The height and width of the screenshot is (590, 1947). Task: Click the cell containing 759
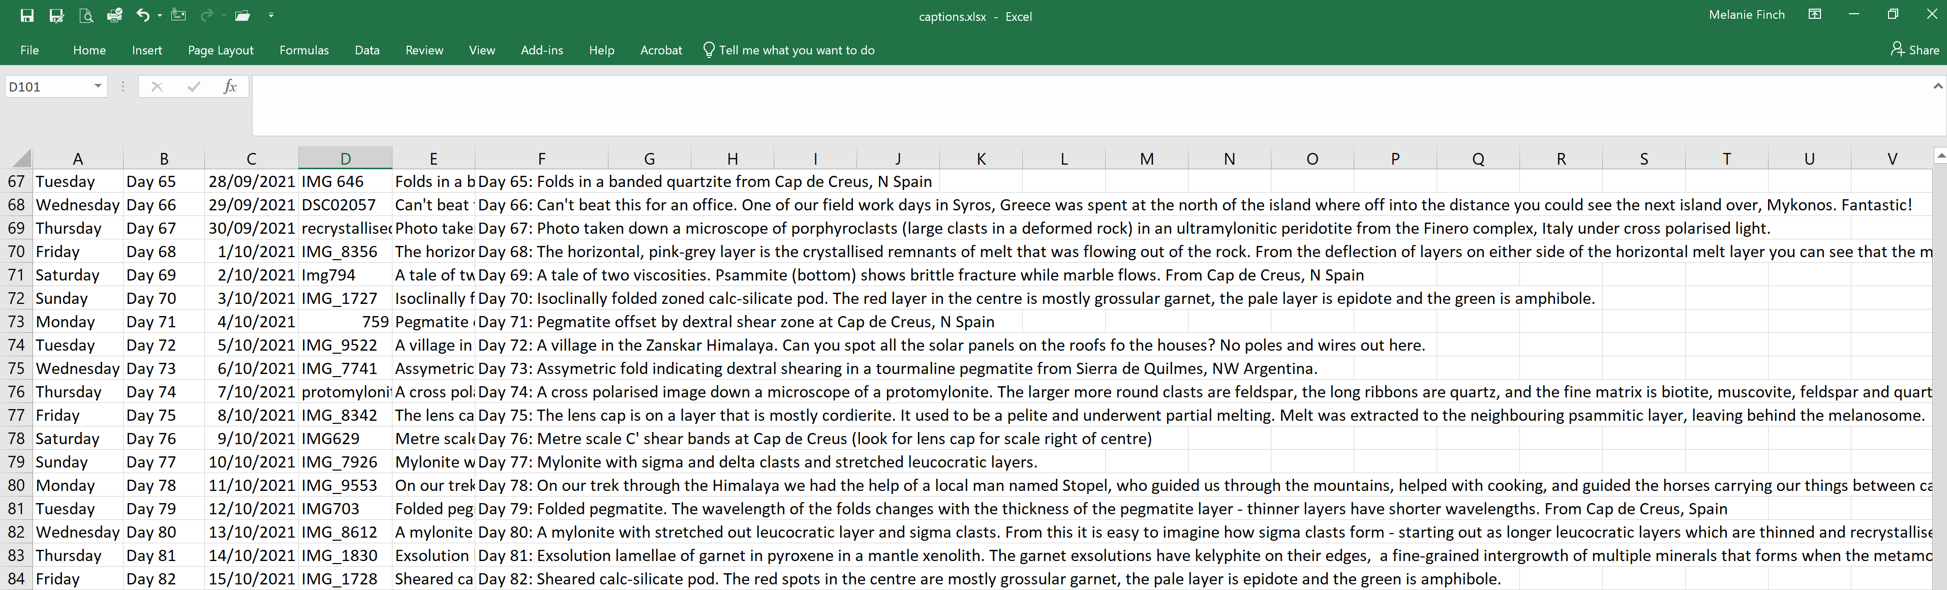pos(345,322)
